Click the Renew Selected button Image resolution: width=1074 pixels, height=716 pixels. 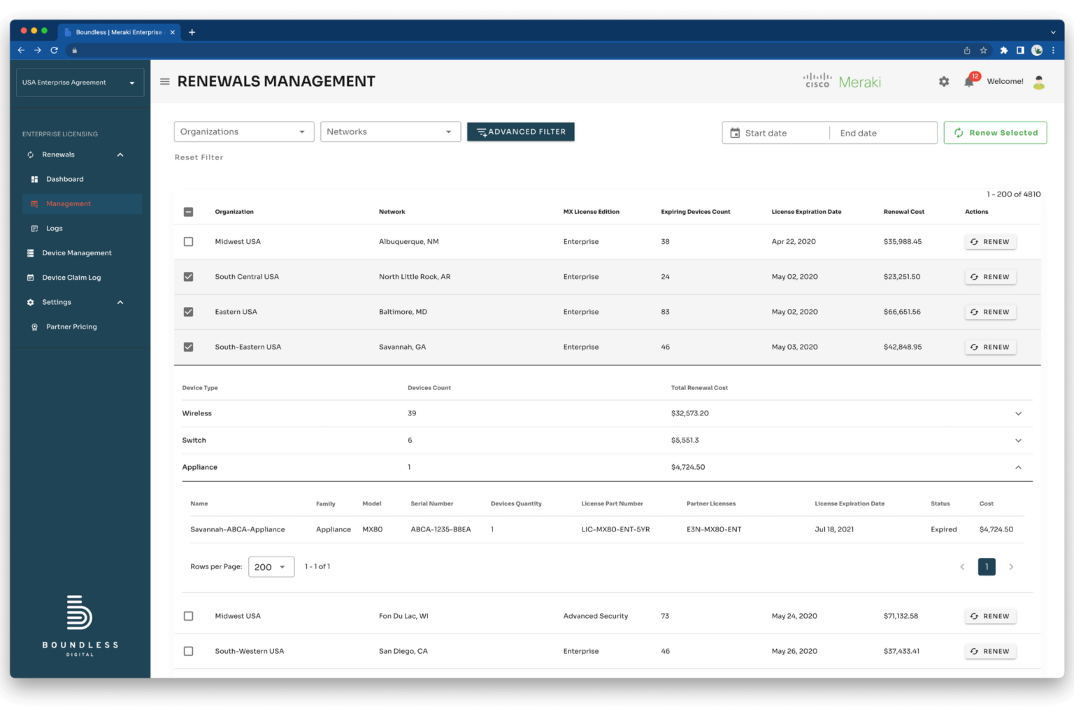tap(995, 132)
